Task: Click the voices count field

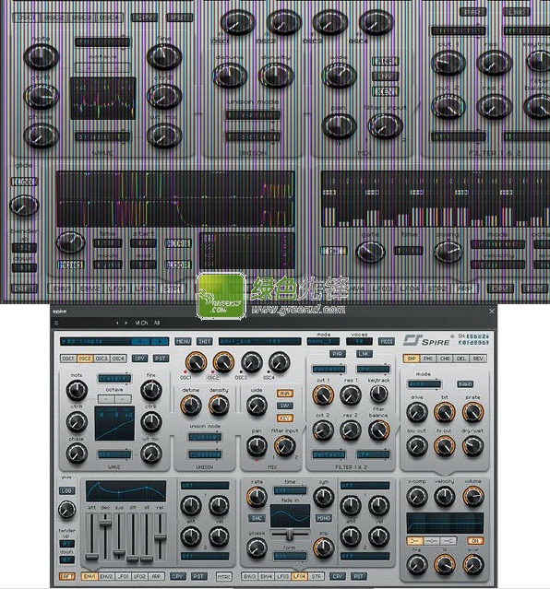Action: point(359,341)
